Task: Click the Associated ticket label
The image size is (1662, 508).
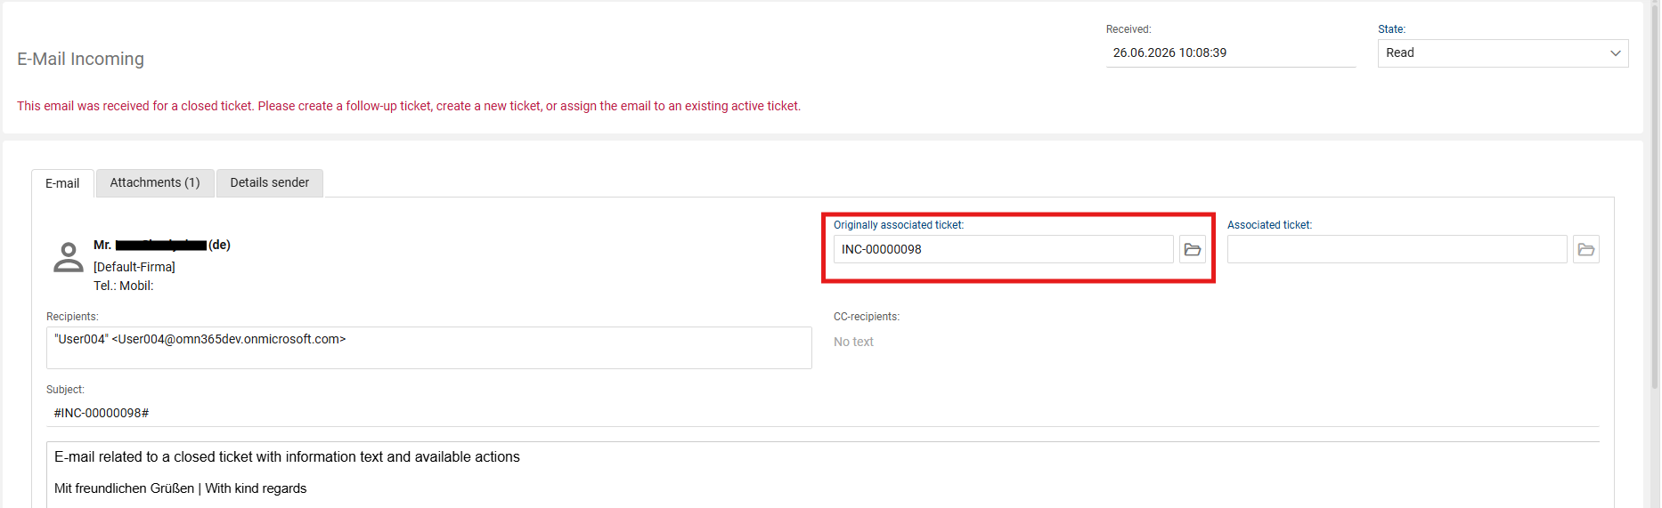Action: tap(1269, 225)
